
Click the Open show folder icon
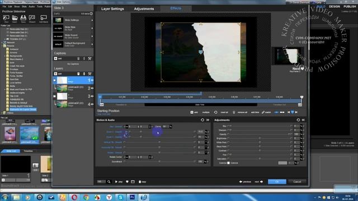[x=15, y=18]
